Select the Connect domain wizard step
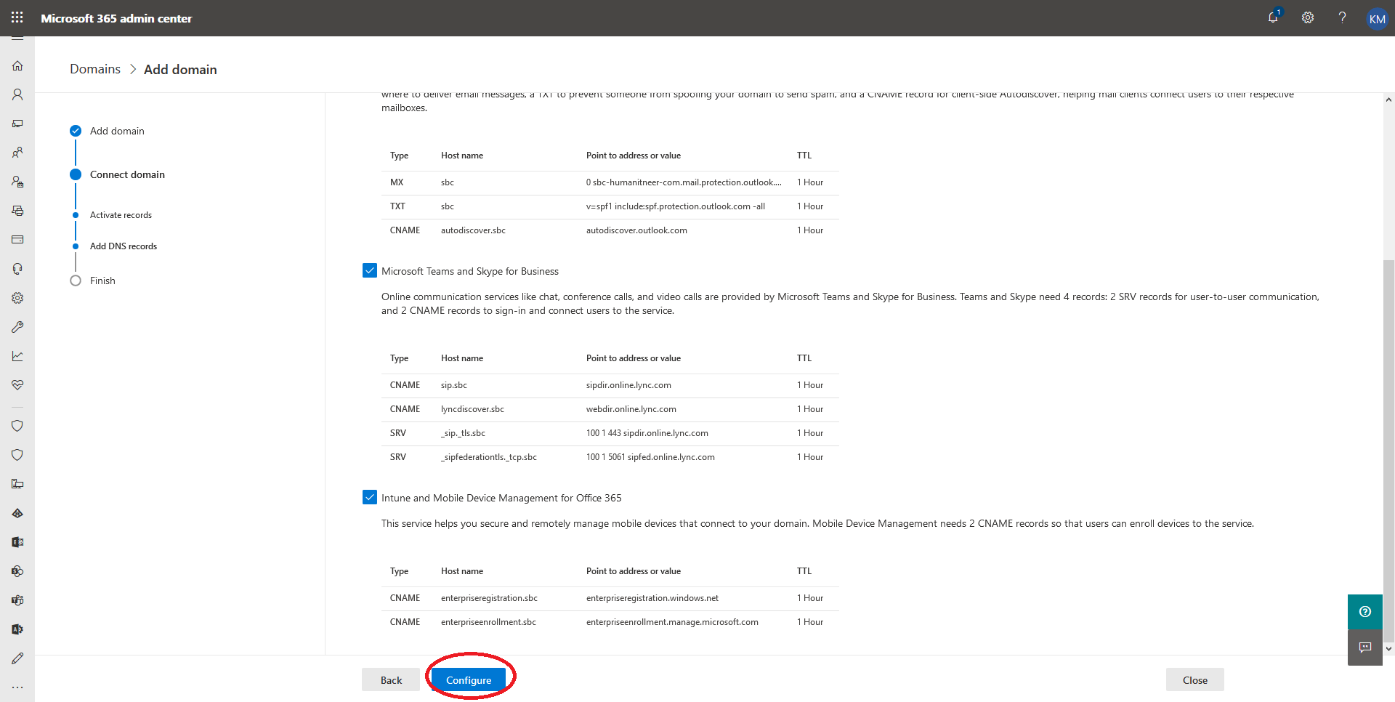 (x=127, y=174)
